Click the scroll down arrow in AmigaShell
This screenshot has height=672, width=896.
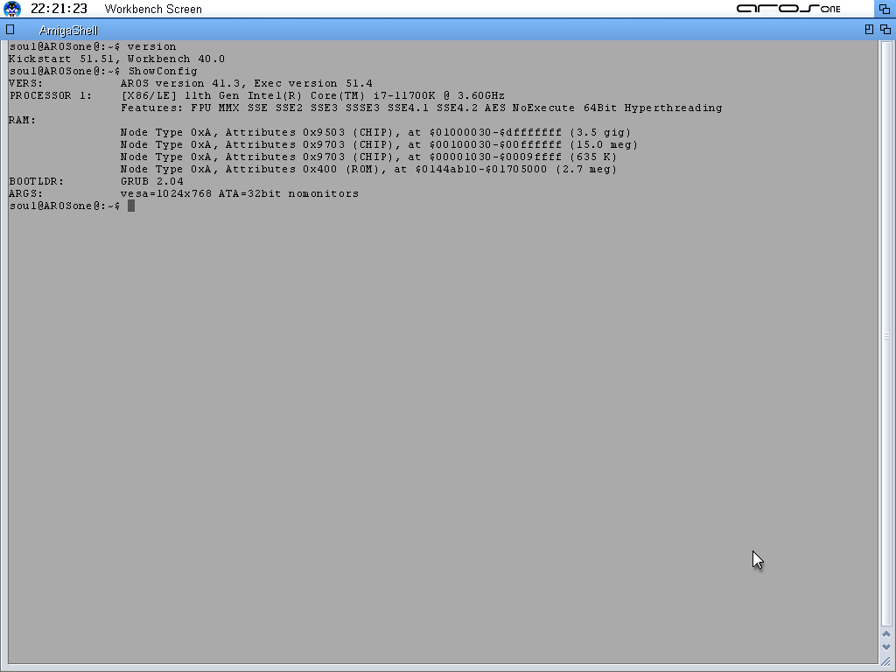(x=886, y=647)
